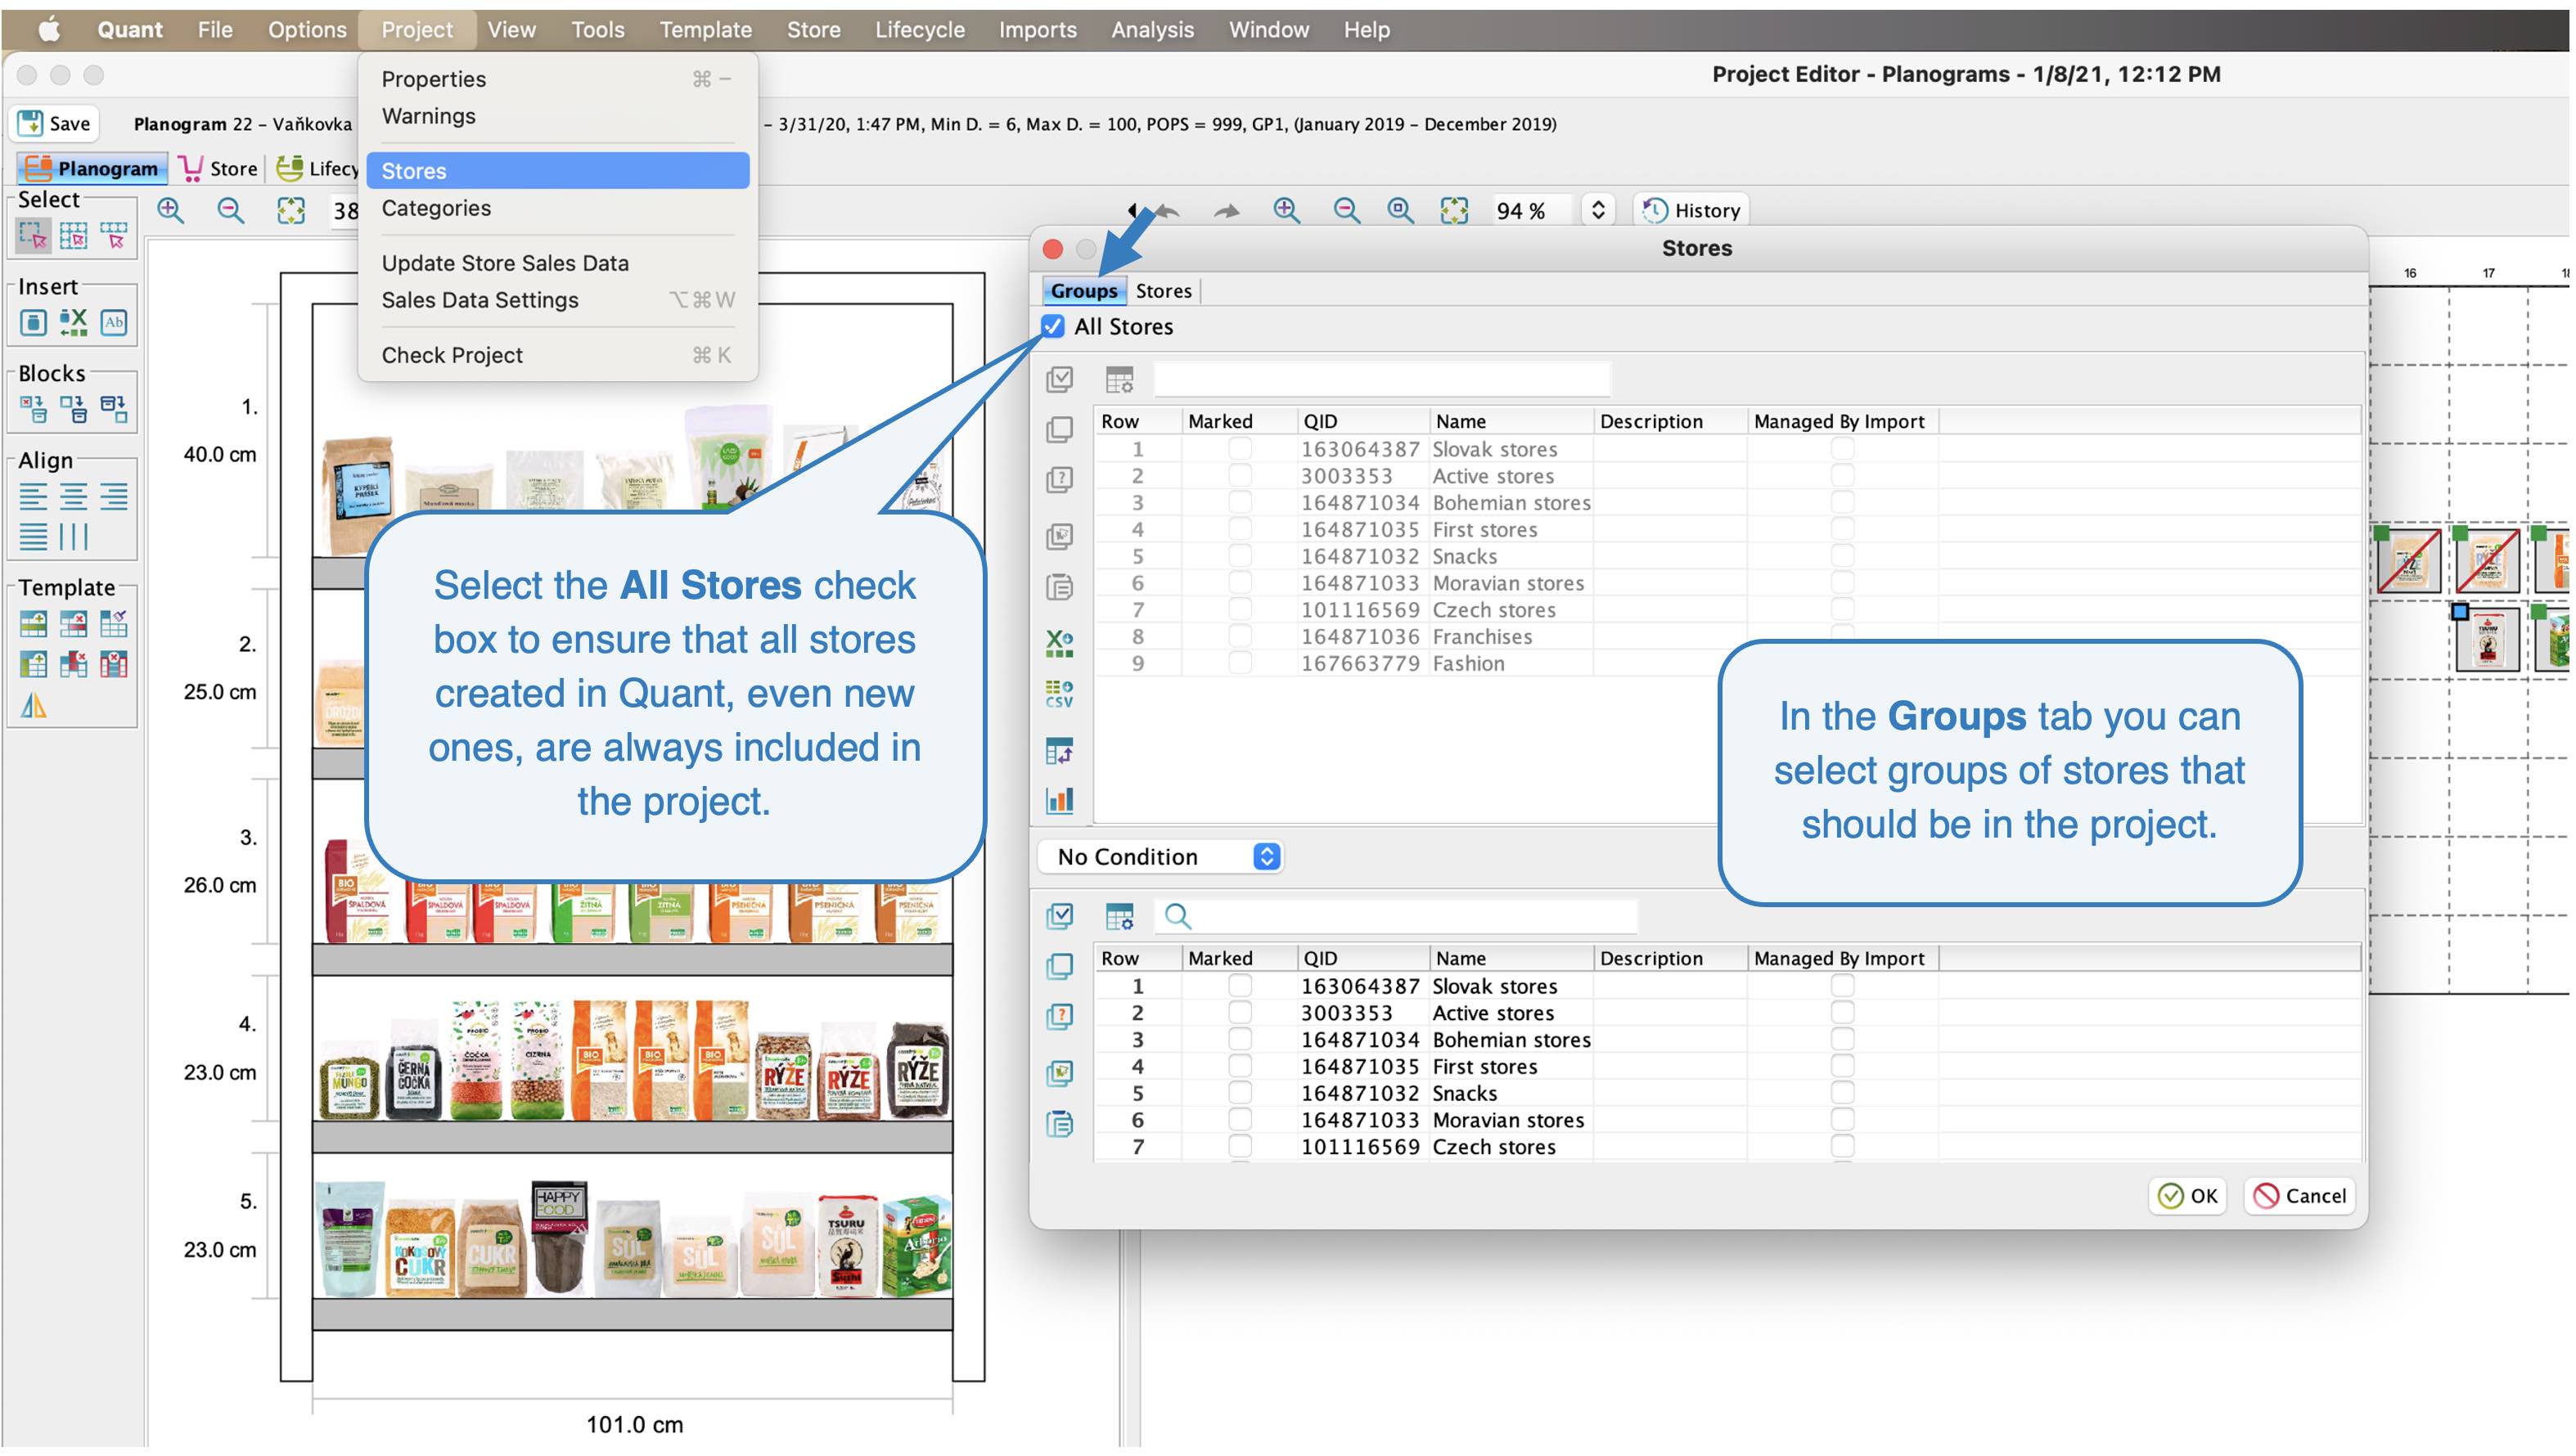Mark Moravian stores in lower table

coord(1240,1120)
